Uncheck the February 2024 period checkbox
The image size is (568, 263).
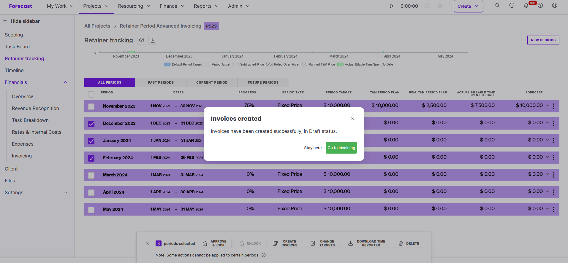(x=91, y=158)
